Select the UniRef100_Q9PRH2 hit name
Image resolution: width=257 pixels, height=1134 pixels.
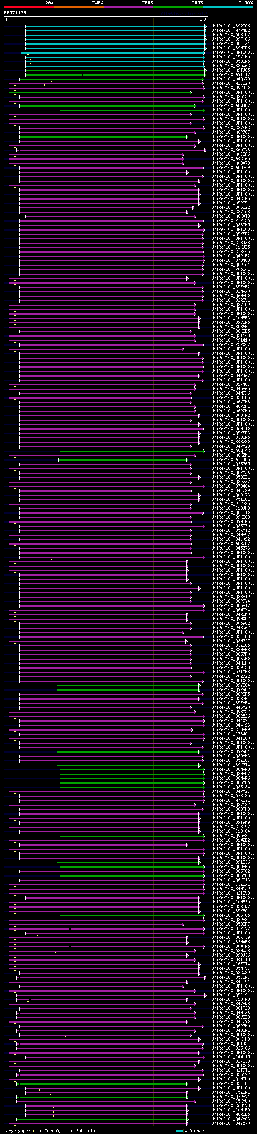[230, 690]
